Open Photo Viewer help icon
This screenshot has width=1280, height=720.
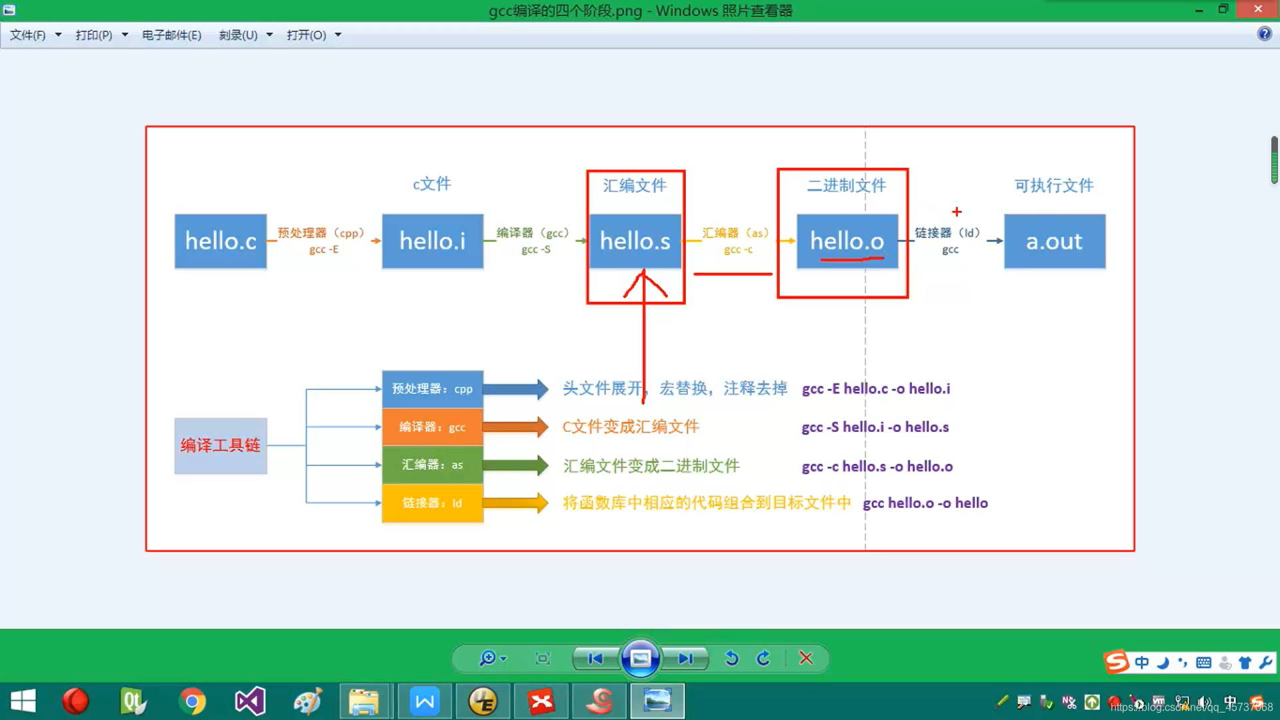pos(1264,33)
